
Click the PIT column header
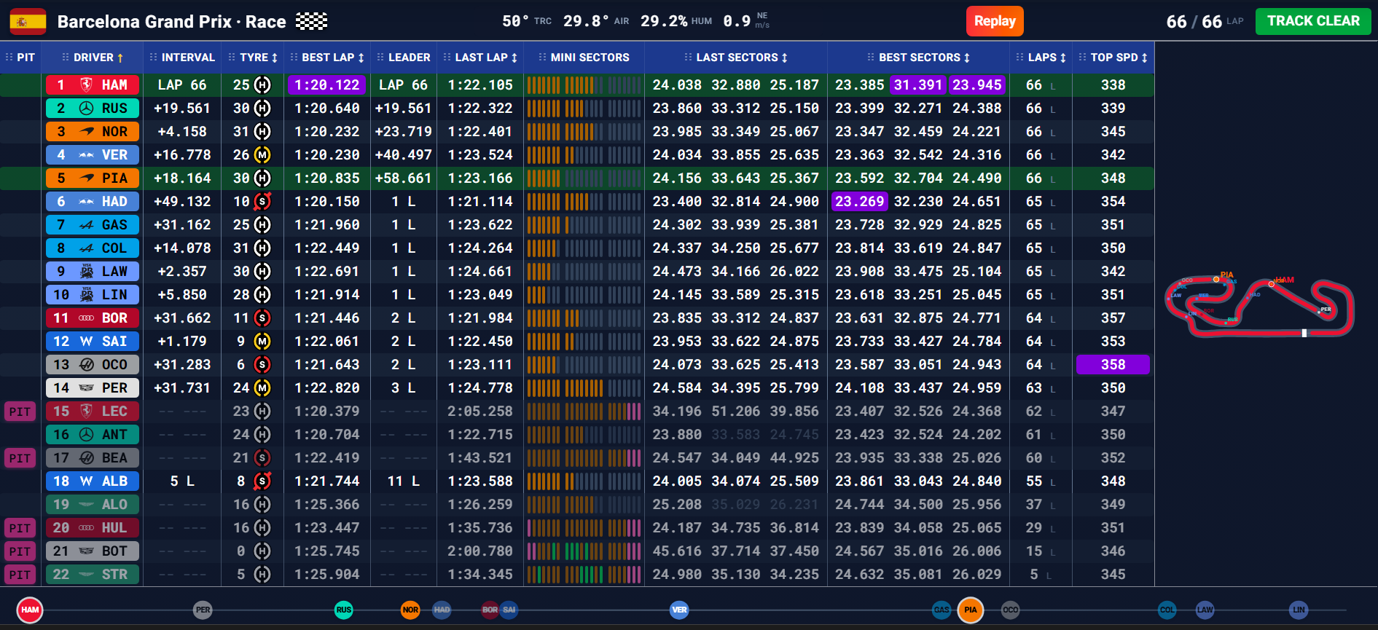pos(20,58)
